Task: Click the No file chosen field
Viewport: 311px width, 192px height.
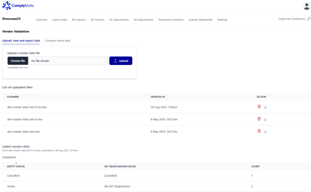Action: 68,61
